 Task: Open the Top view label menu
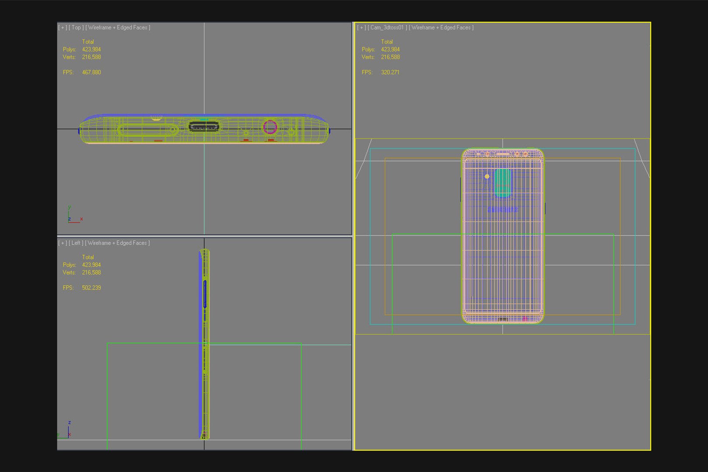76,28
